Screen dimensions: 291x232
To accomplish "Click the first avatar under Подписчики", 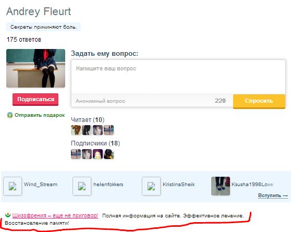I will click(x=76, y=154).
